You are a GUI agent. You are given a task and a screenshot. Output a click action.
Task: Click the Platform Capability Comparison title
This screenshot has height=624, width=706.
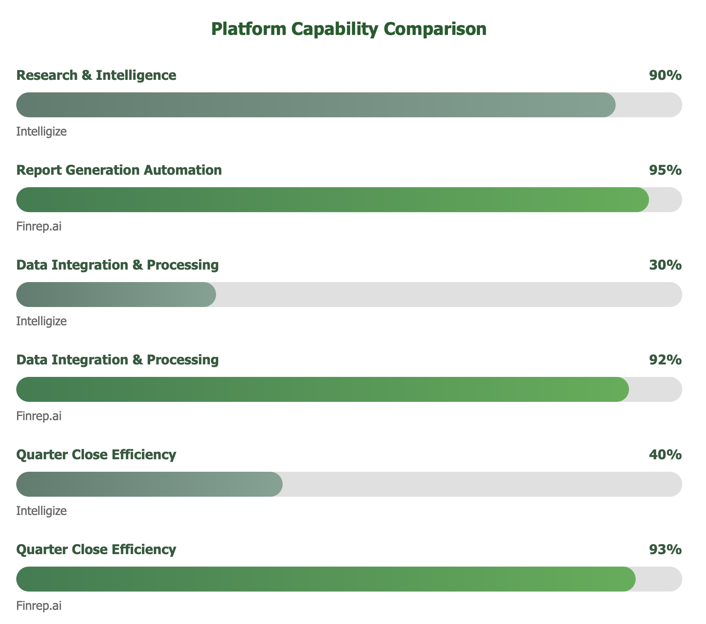[x=349, y=30]
